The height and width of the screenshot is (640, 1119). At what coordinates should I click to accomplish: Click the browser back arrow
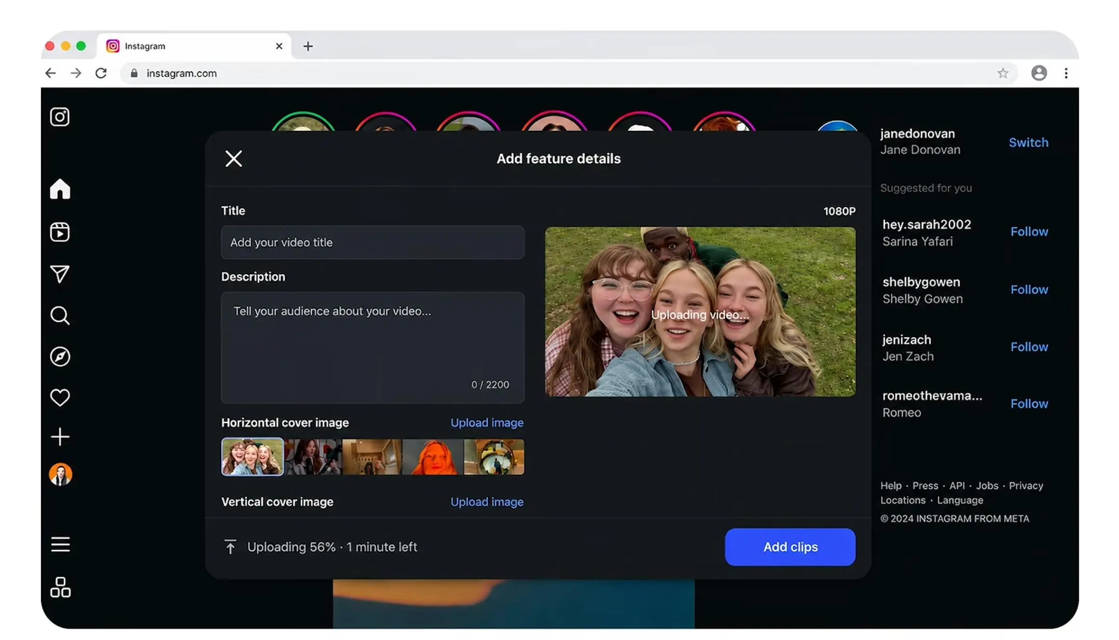50,73
